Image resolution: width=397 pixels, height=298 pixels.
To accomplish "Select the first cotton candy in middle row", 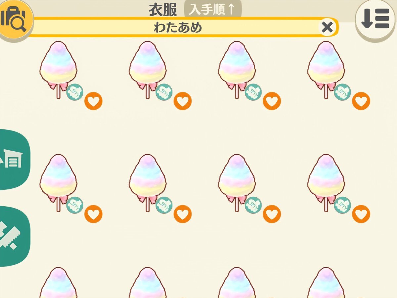I will pos(59,182).
